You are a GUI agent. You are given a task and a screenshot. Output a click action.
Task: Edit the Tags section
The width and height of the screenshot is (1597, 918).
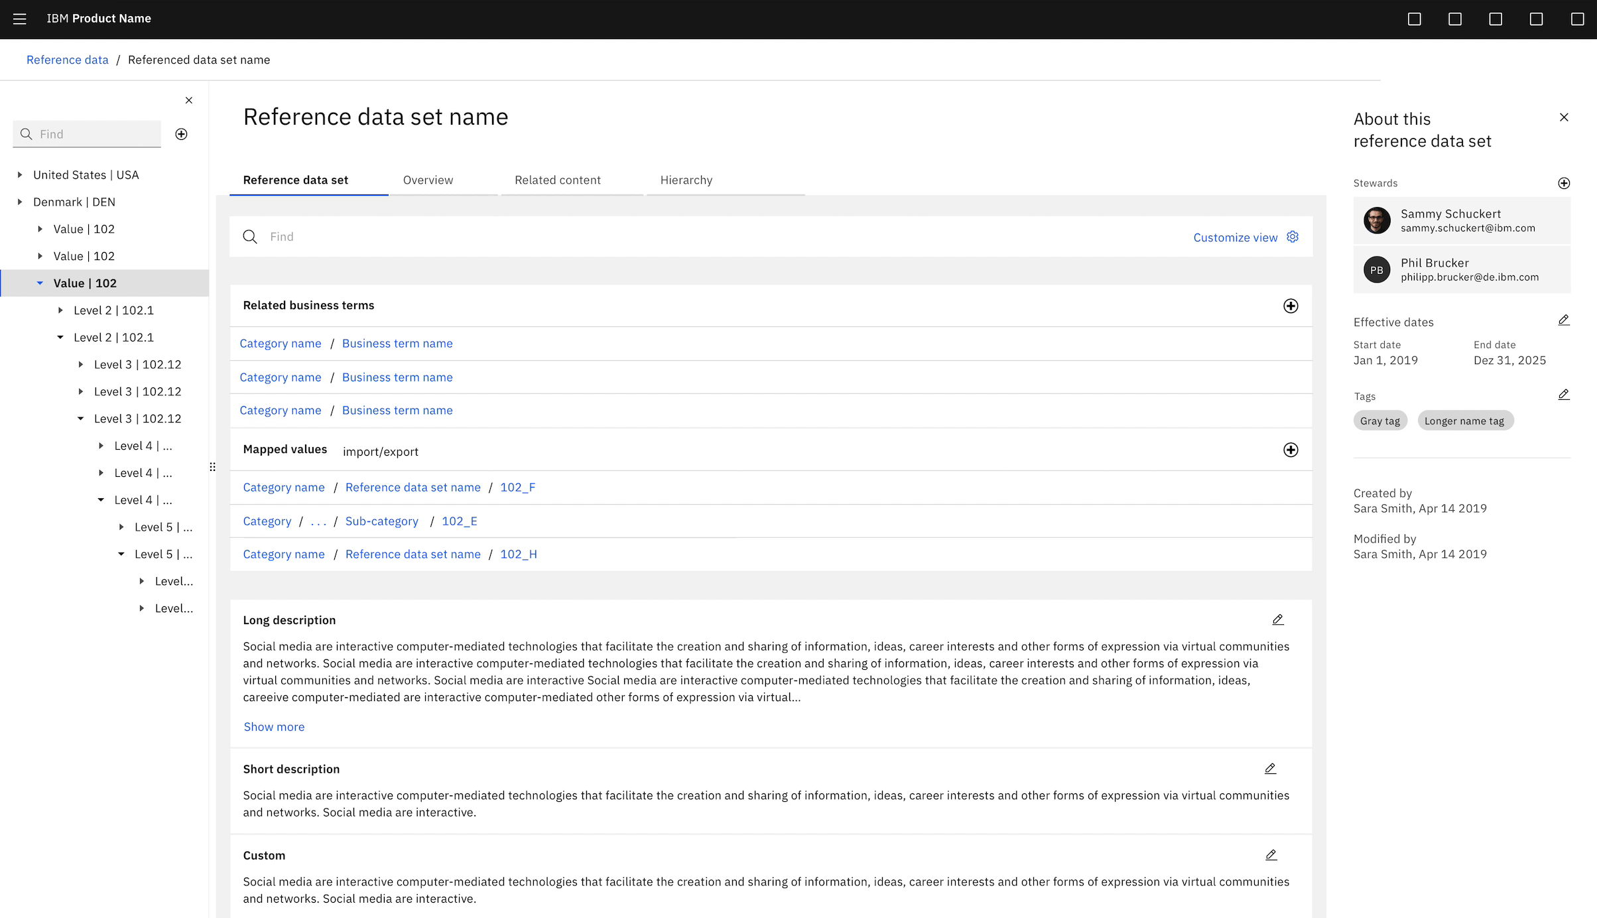[x=1563, y=395]
